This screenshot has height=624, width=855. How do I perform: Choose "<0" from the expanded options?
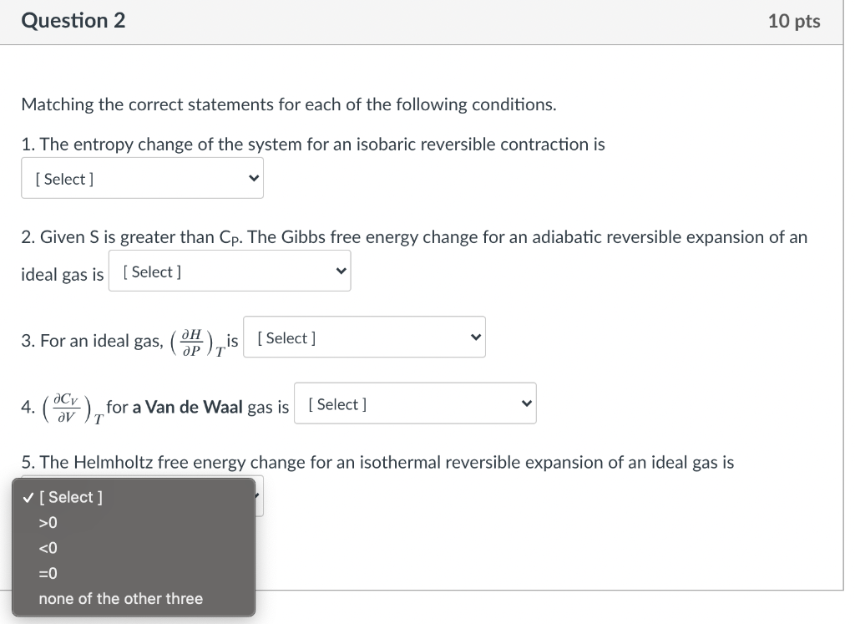pos(48,548)
